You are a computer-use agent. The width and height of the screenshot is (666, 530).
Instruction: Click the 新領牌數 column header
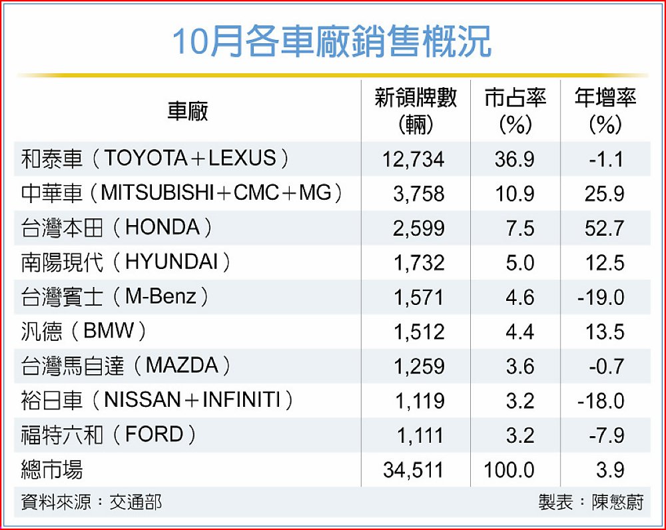[x=416, y=111]
